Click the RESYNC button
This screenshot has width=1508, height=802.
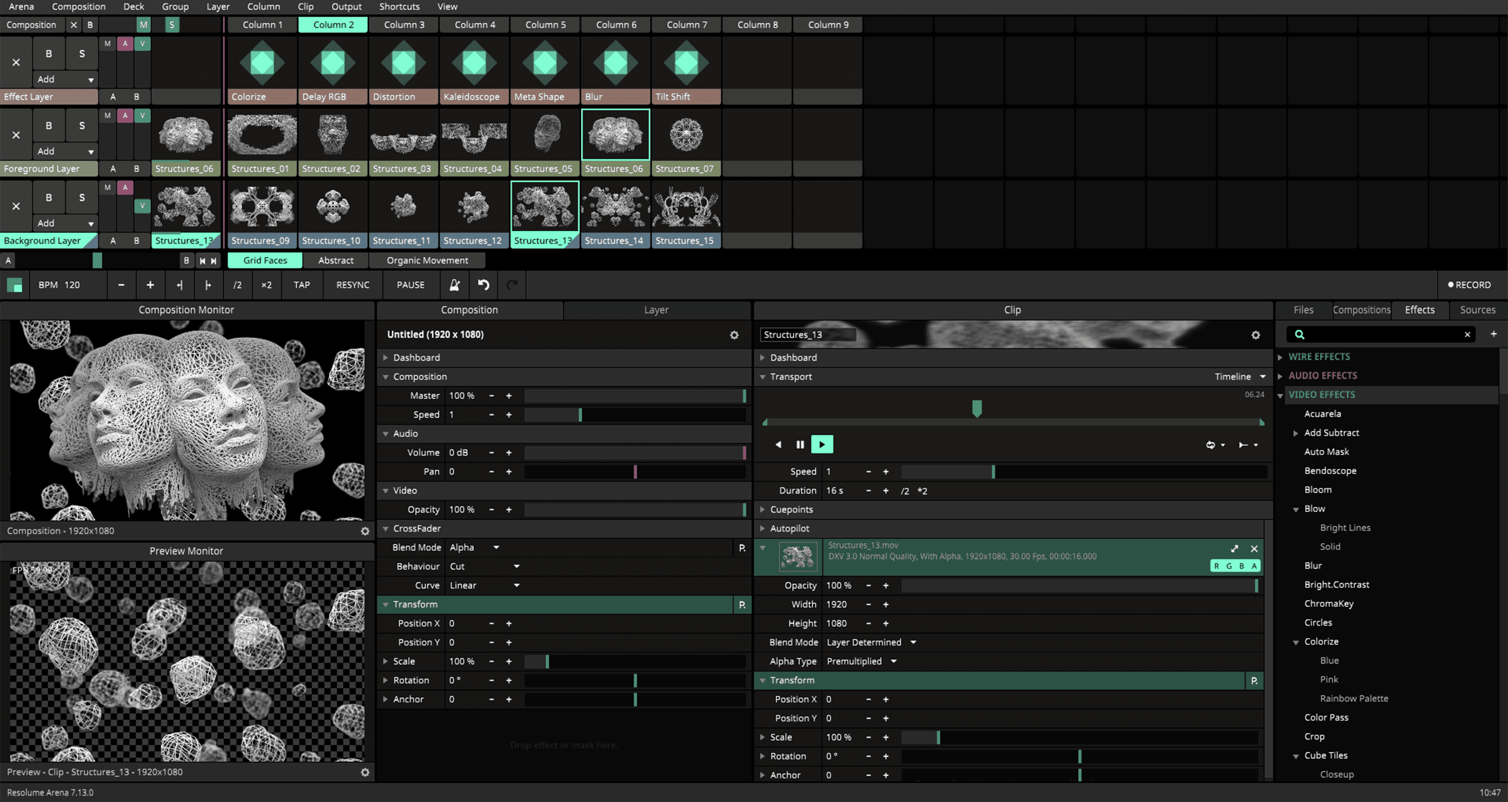(352, 285)
